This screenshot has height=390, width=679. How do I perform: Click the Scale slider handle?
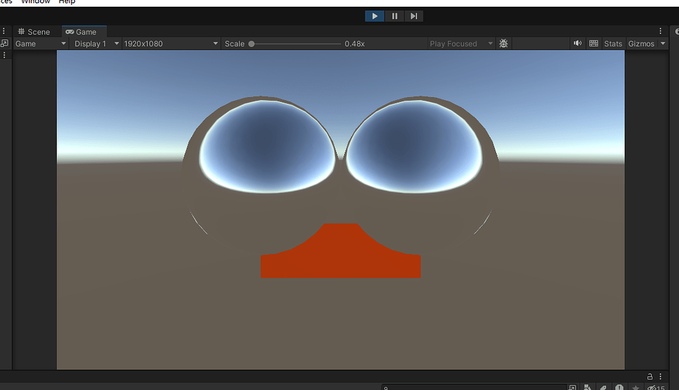point(251,44)
